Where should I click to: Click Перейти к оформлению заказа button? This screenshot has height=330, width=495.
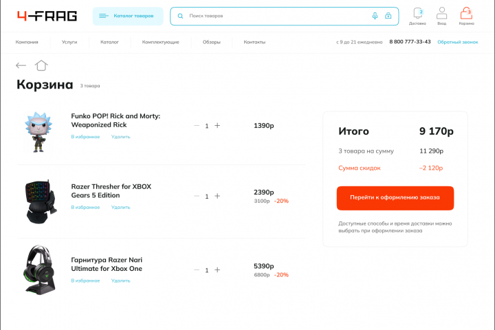click(395, 198)
